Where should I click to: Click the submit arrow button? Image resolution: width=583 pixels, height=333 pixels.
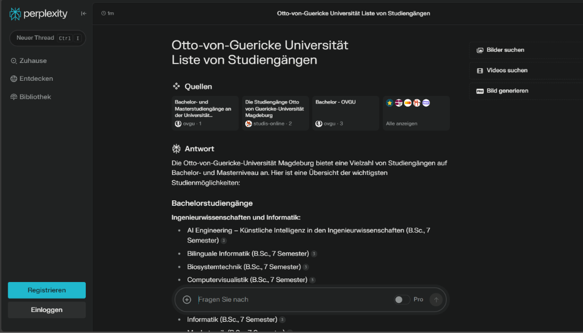(x=436, y=300)
